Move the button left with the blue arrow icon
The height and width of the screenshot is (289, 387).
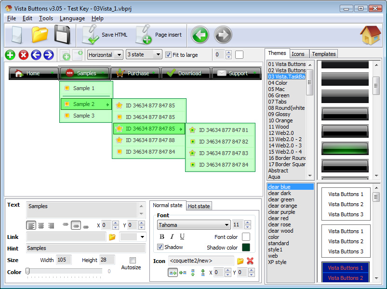coord(36,55)
